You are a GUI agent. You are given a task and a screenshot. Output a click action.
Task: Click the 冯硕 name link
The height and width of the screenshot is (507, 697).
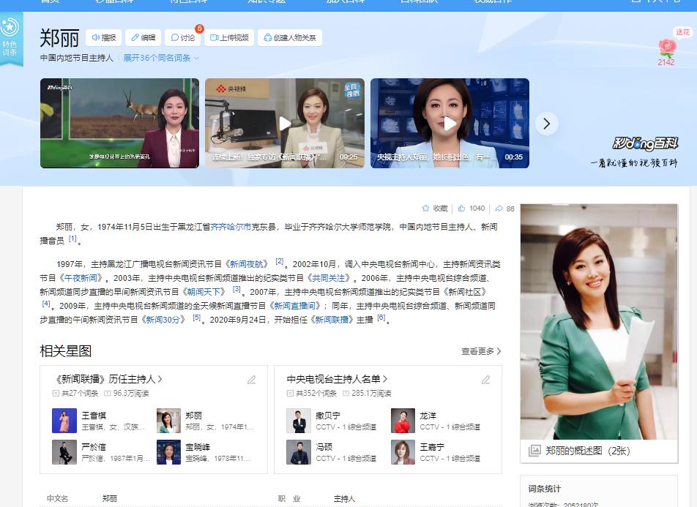(324, 447)
